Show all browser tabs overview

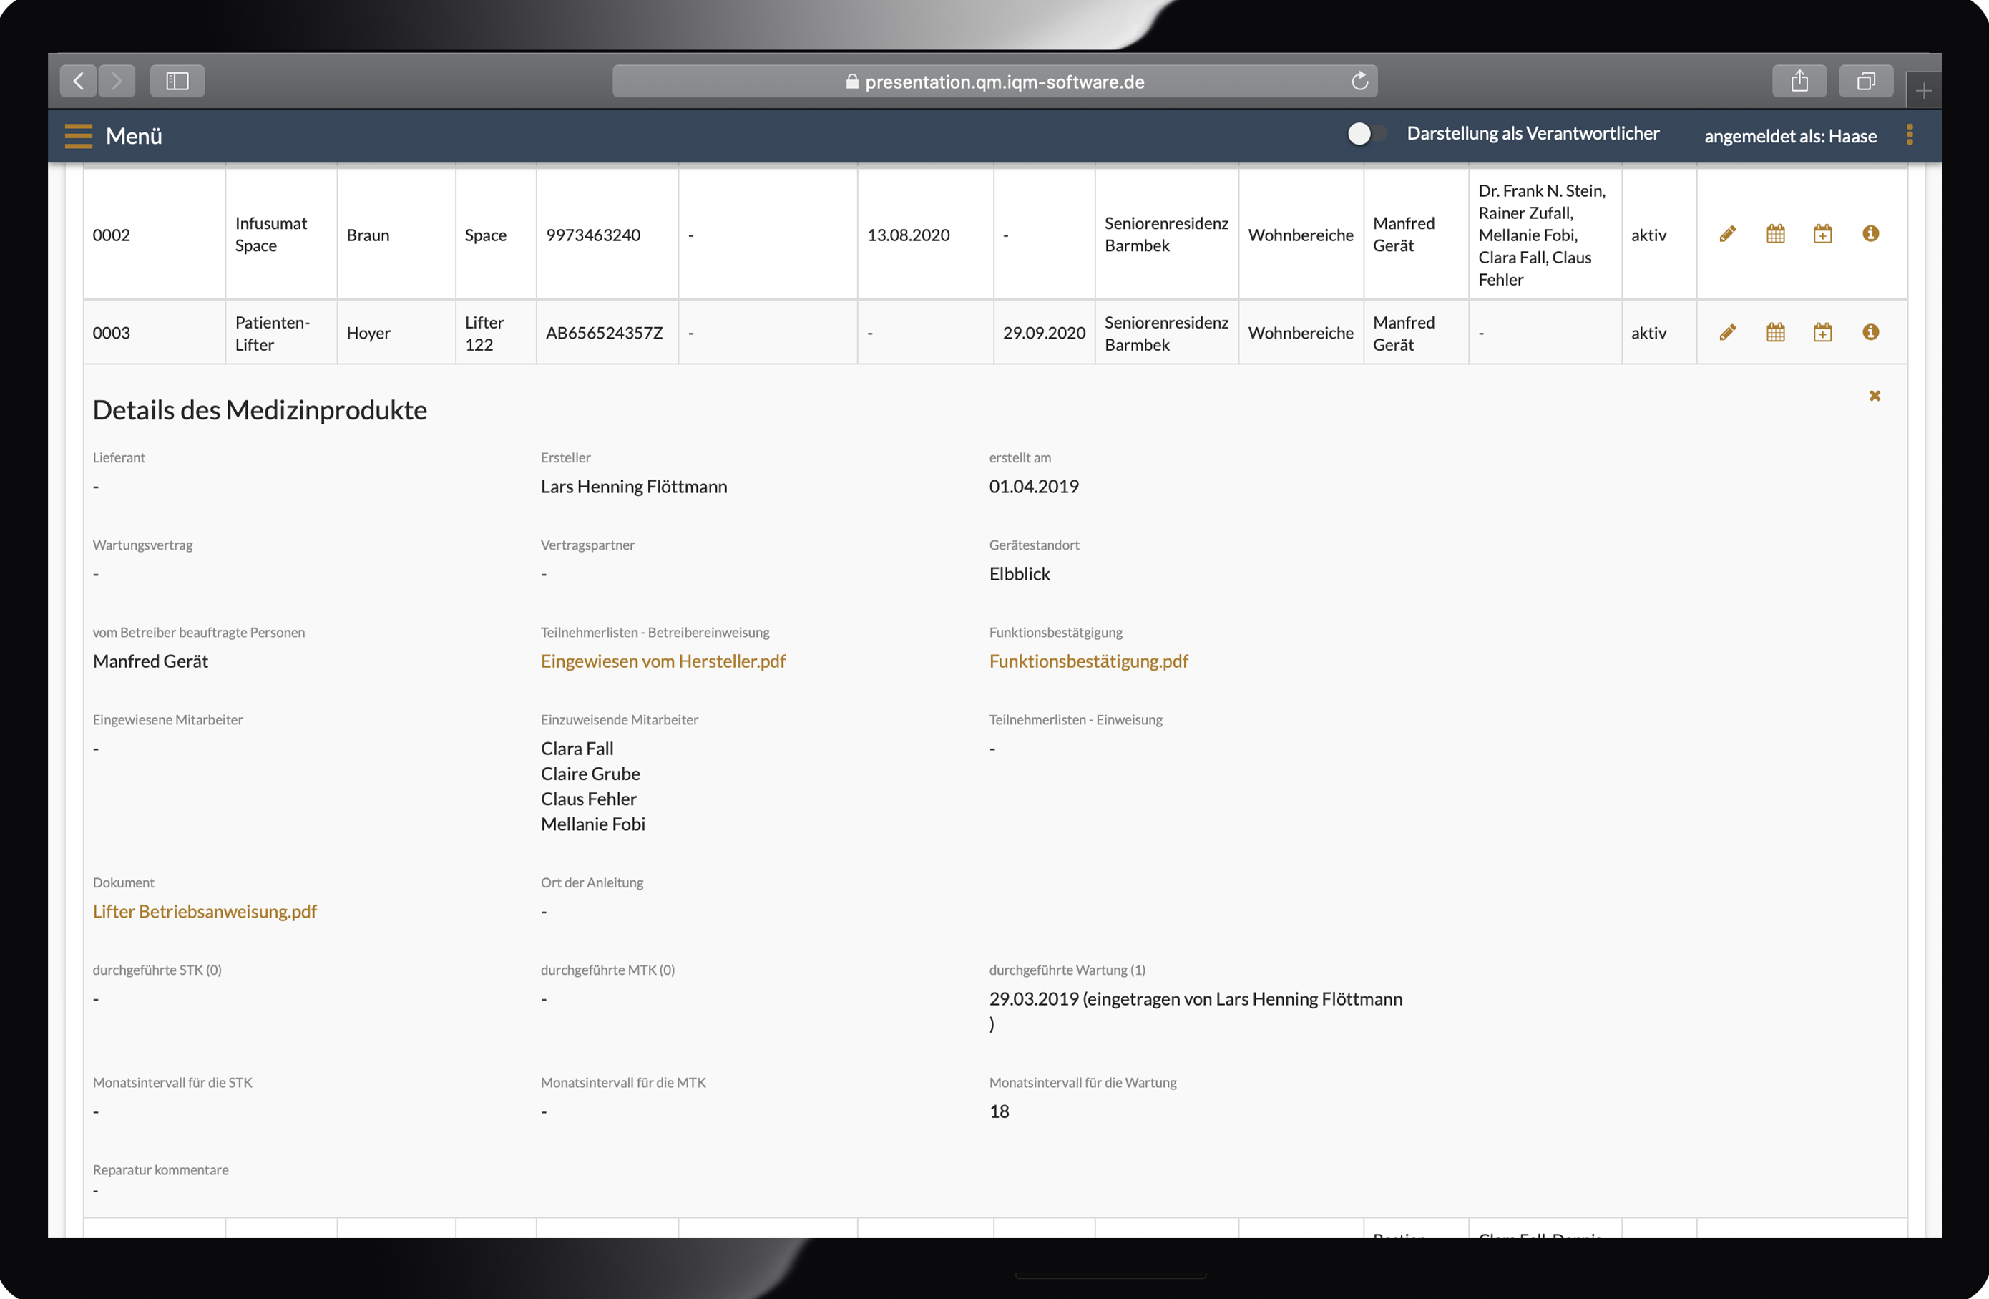(1866, 81)
